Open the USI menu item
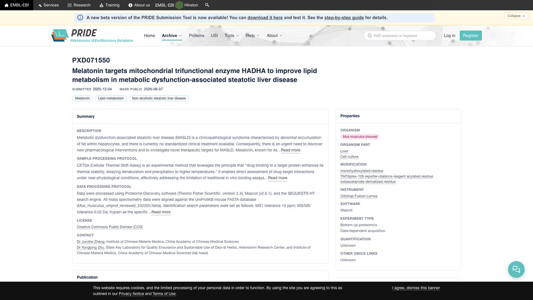The width and height of the screenshot is (533, 300). (x=214, y=35)
